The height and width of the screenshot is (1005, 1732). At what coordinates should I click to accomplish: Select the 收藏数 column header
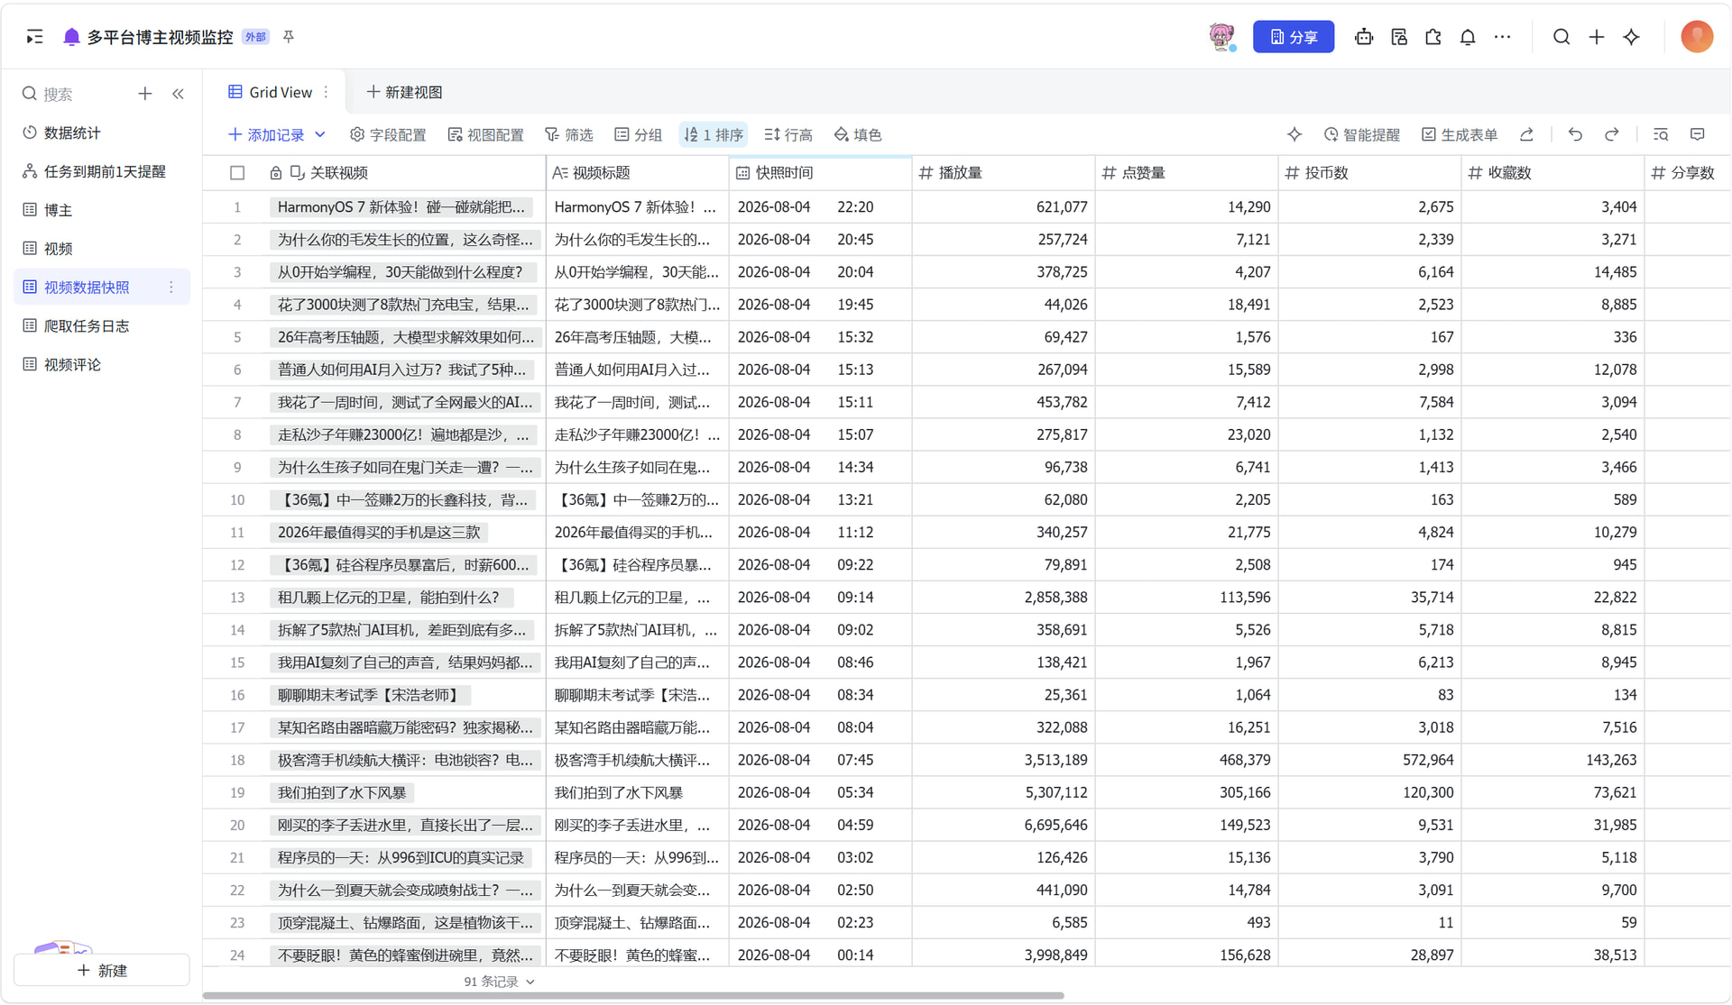1552,173
